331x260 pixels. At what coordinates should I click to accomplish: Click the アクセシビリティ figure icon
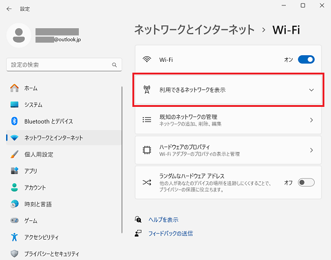pos(14,237)
